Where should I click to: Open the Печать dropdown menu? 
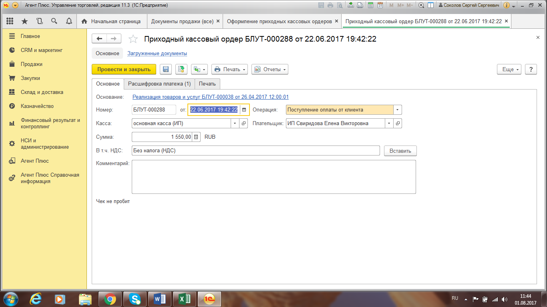[229, 69]
